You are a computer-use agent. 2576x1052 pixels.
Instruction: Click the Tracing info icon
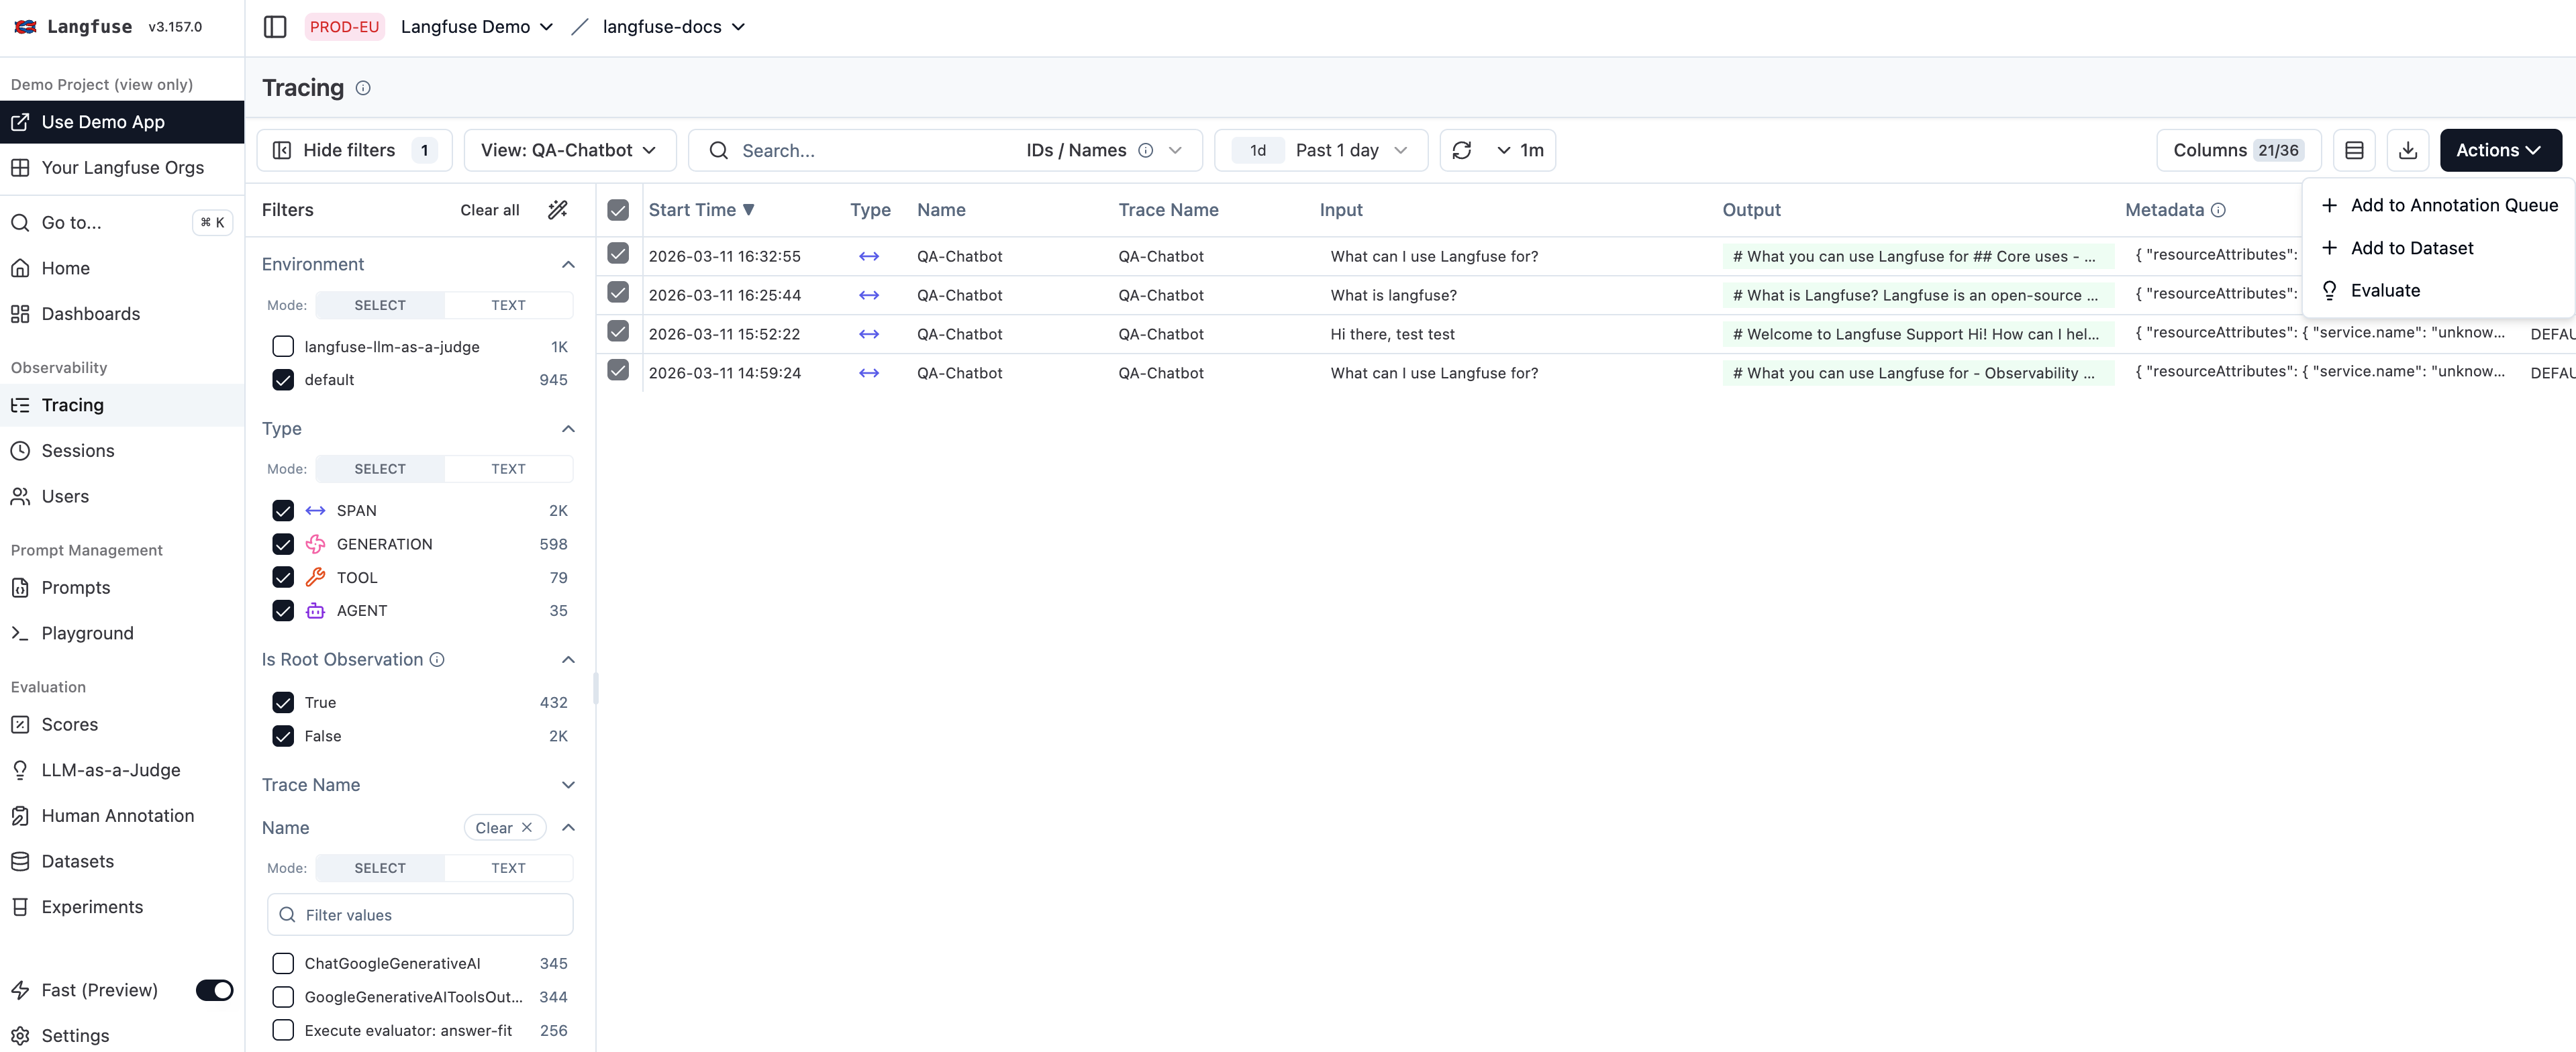pyautogui.click(x=363, y=88)
